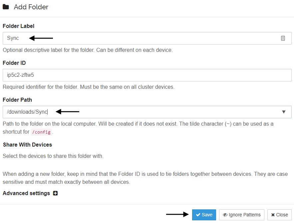Click the autofill icon inside Folder Label field
Viewport: 294px width, 223px height.
283,38
